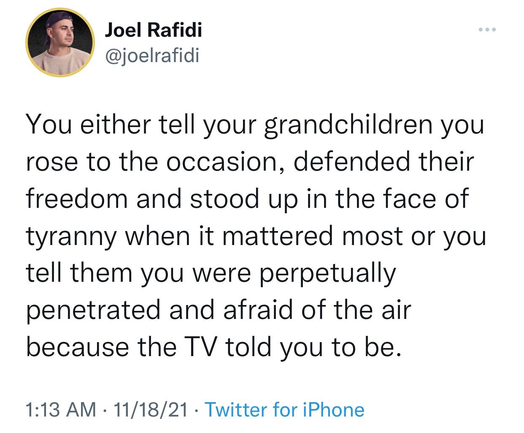Click the @joelrafidi handle
The image size is (524, 433).
151,56
